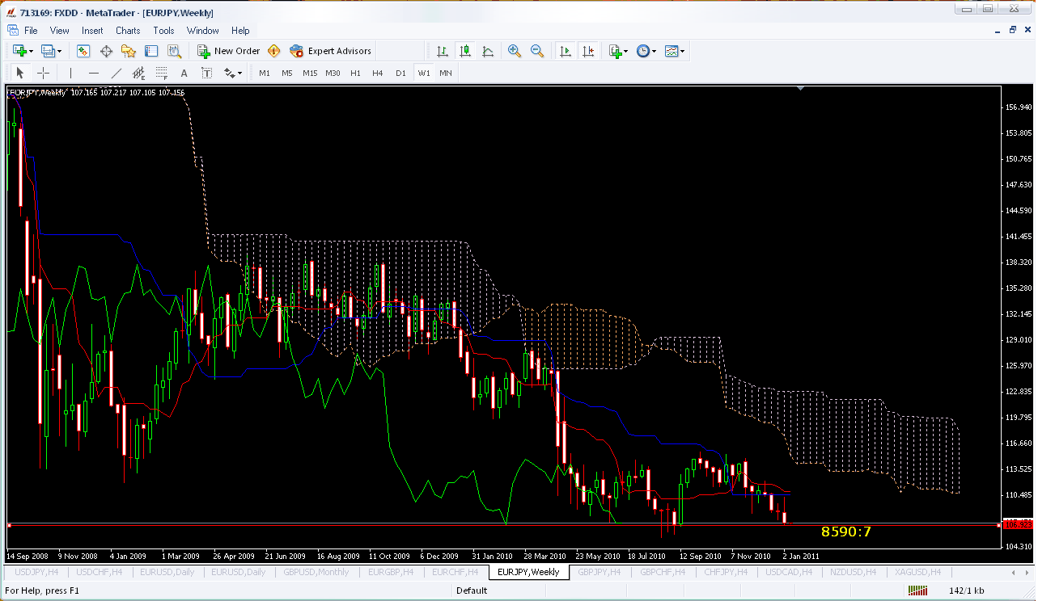Toggle Chart Shift from right border
This screenshot has height=601, width=1038.
pos(588,51)
